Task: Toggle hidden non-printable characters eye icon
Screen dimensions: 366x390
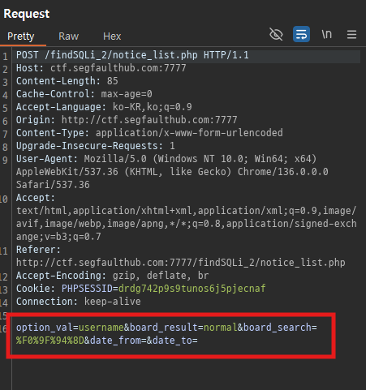Action: click(276, 34)
